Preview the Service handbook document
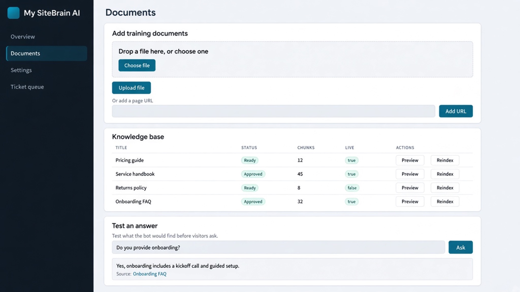Image resolution: width=520 pixels, height=292 pixels. click(410, 174)
